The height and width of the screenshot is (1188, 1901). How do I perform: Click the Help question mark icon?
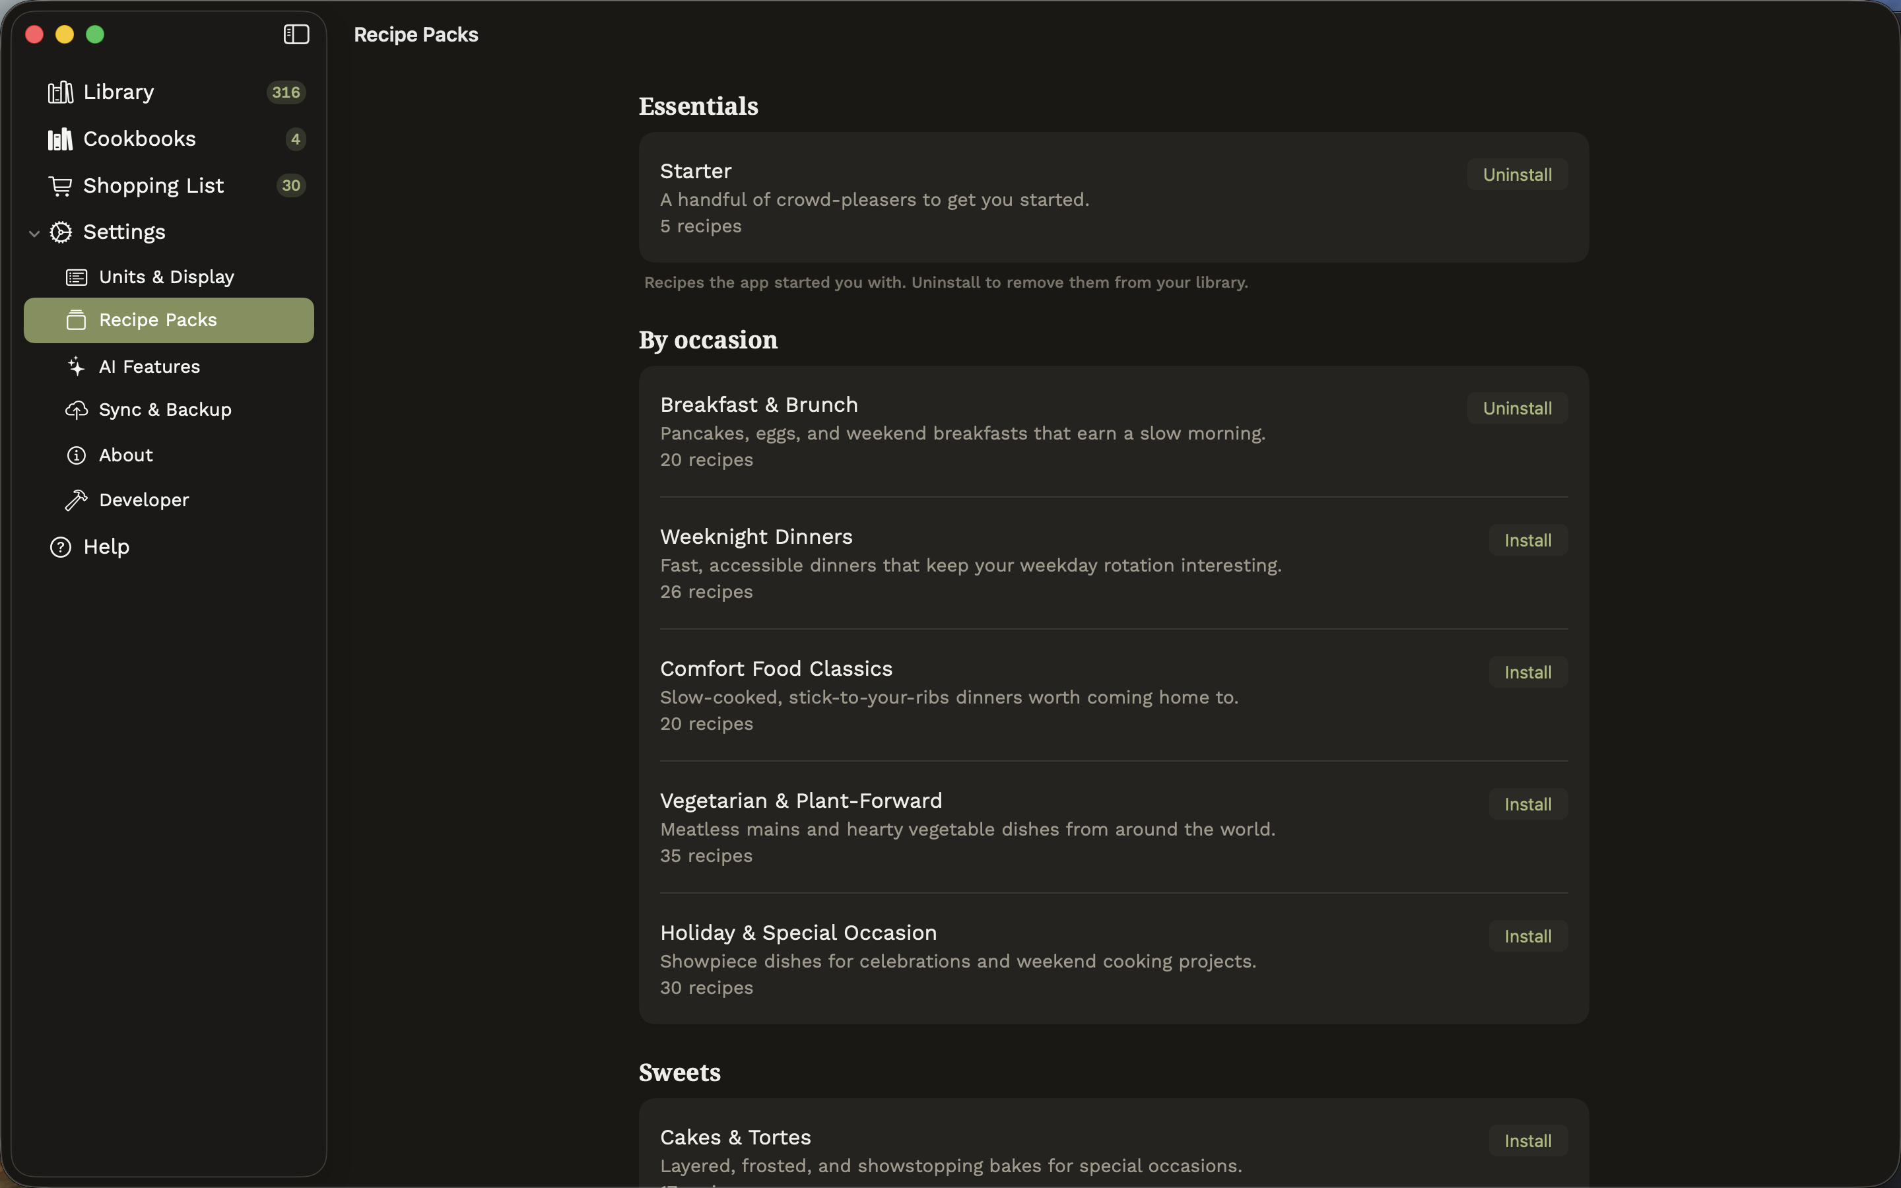coord(61,548)
